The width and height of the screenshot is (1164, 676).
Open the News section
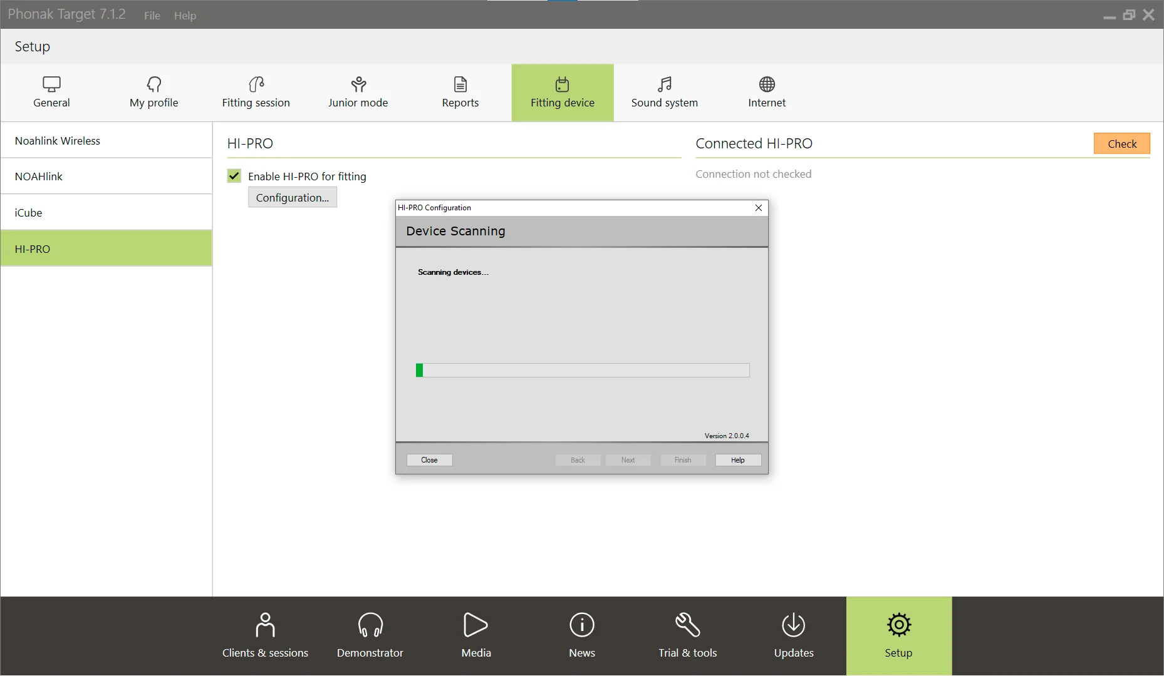coord(582,636)
